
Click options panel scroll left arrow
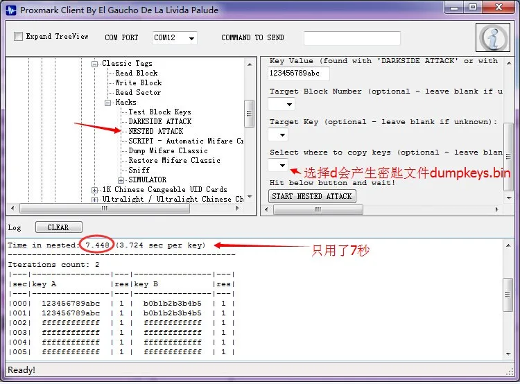266,209
